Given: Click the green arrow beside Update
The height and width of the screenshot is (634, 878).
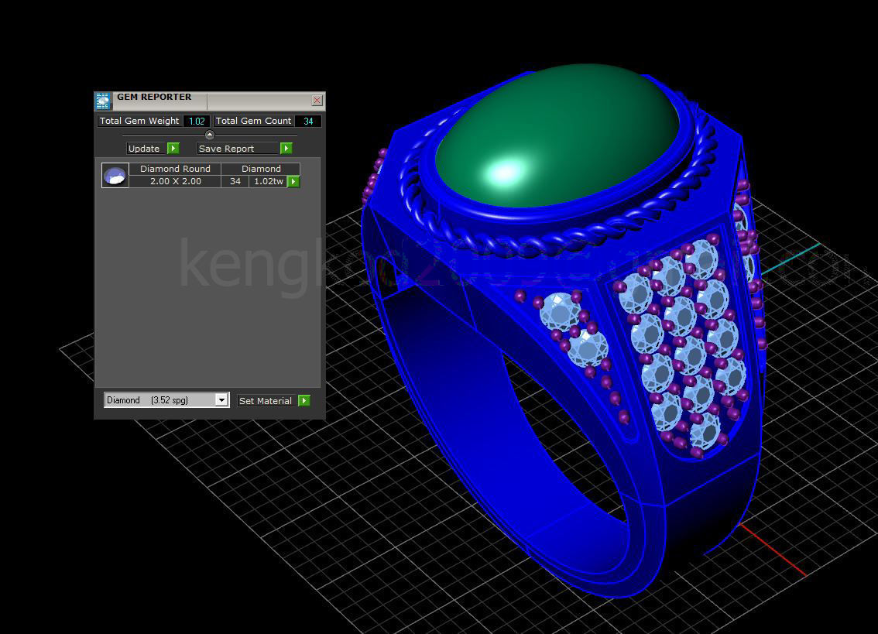Looking at the screenshot, I should tap(173, 149).
